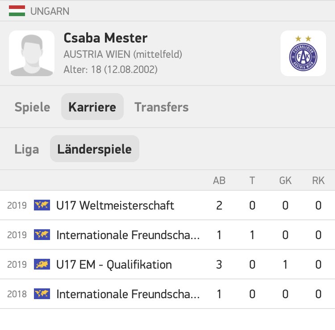The height and width of the screenshot is (330, 335).
Task: Click world map icon in 2018 Freundschaftsspiele row
Action: tap(42, 294)
